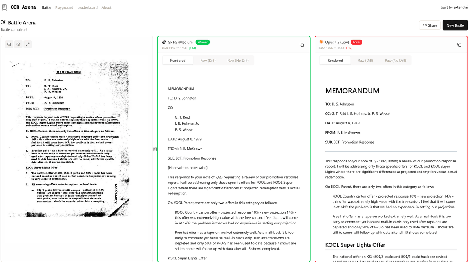The image size is (470, 264).
Task: Click the green Winner badge
Action: (x=202, y=42)
